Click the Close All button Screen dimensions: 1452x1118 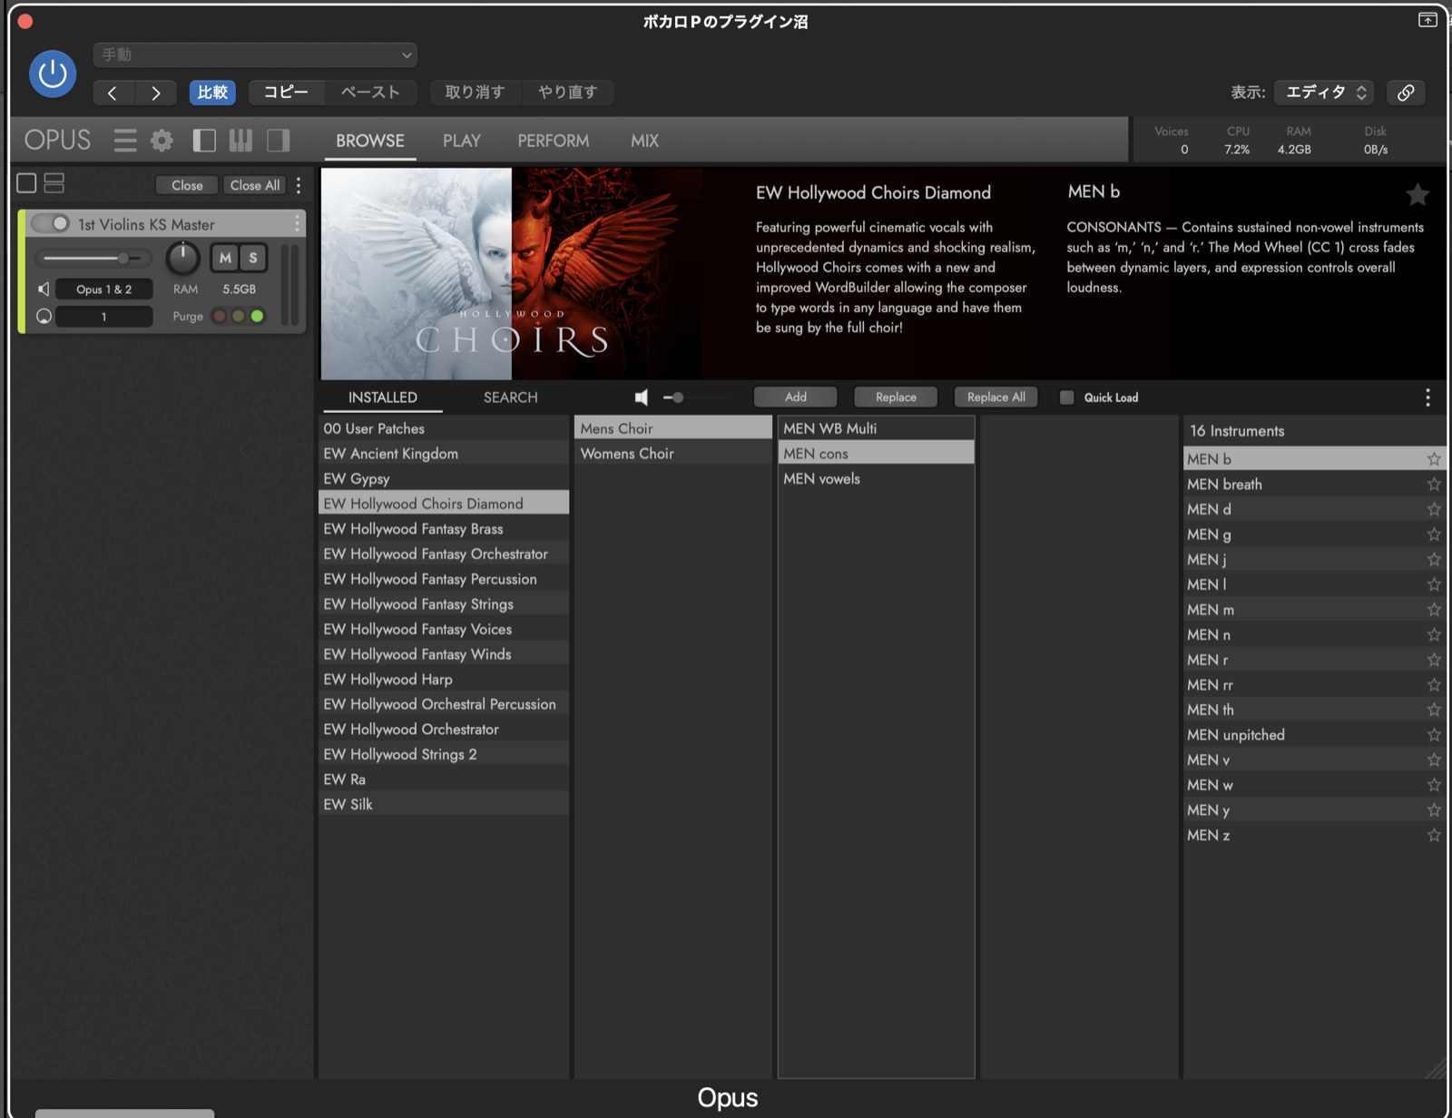pyautogui.click(x=255, y=185)
